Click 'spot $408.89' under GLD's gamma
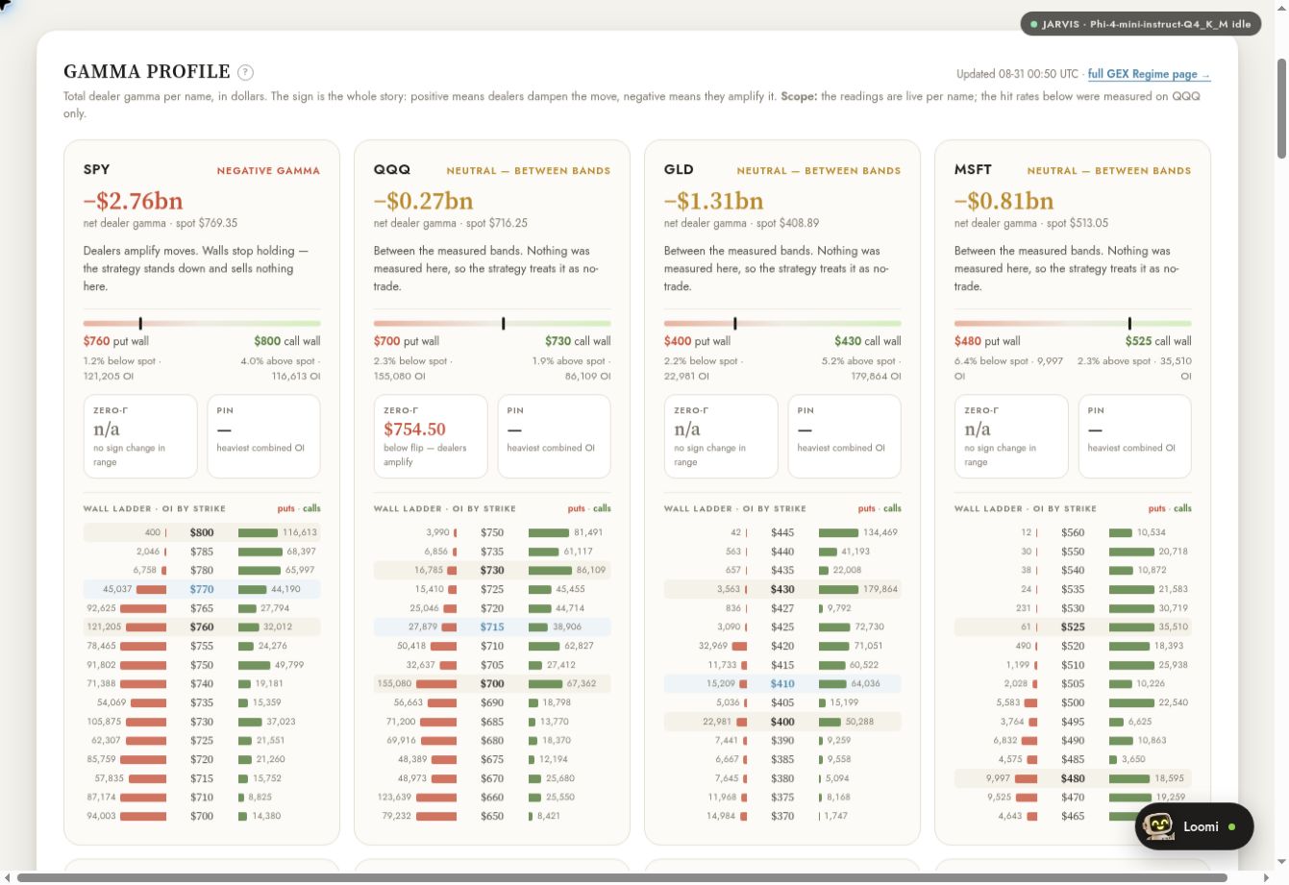Screen dimensions: 1289x885 point(787,223)
